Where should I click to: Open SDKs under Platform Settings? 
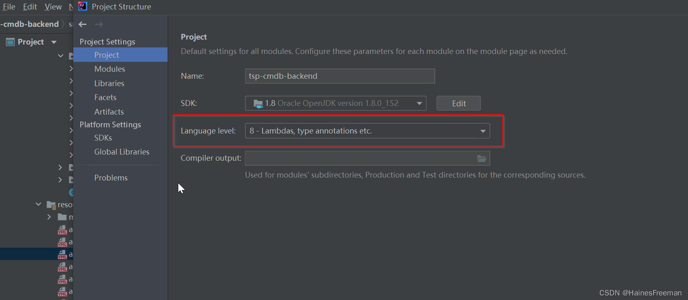(x=103, y=138)
